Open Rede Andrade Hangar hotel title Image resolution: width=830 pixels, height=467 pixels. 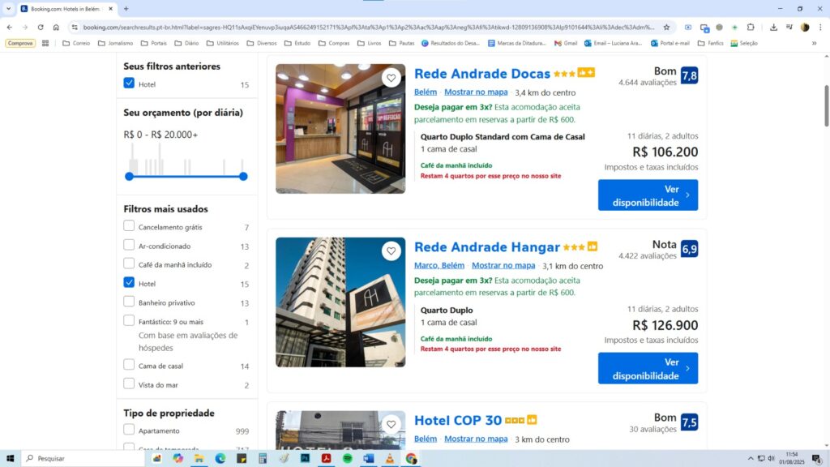(487, 246)
